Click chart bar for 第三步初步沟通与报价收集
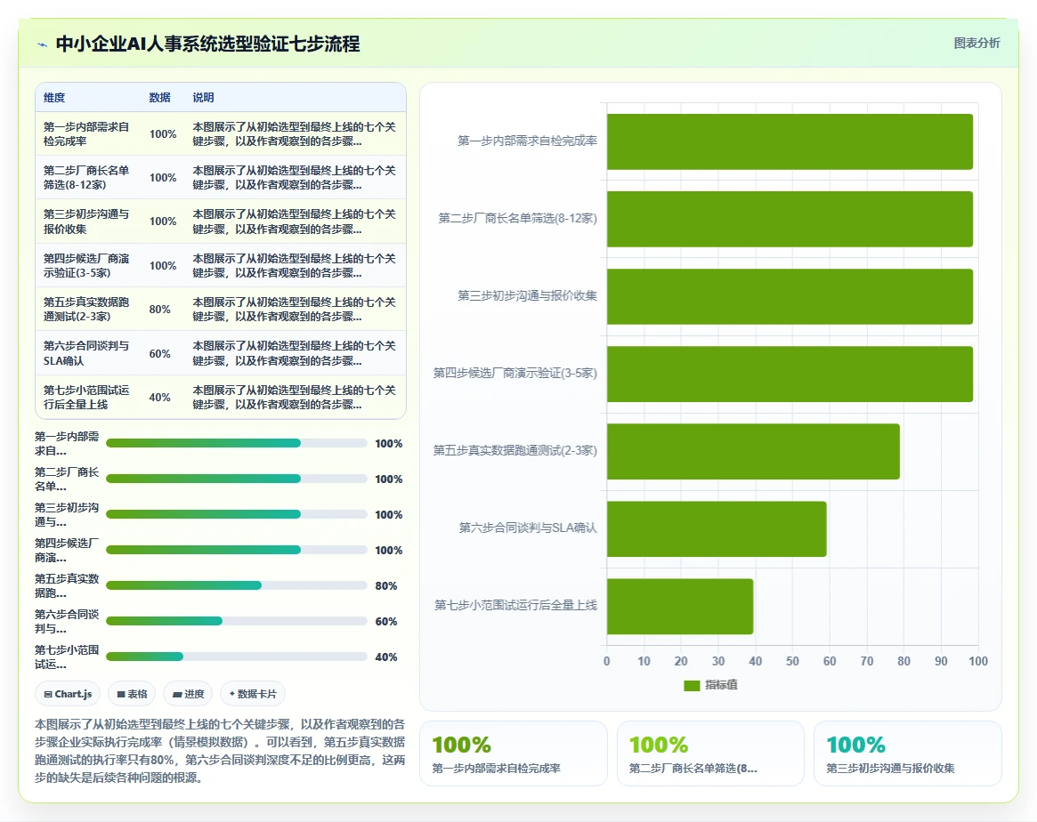1037x822 pixels. (790, 296)
